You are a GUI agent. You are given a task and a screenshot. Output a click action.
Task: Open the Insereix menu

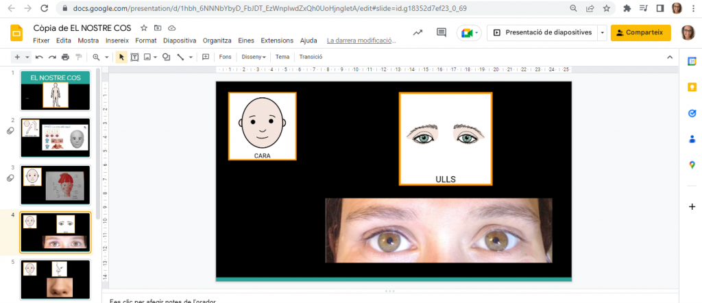pyautogui.click(x=117, y=40)
